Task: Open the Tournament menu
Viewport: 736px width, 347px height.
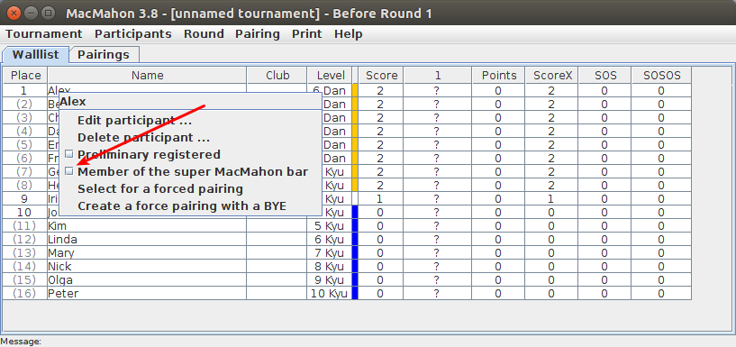Action: [43, 34]
